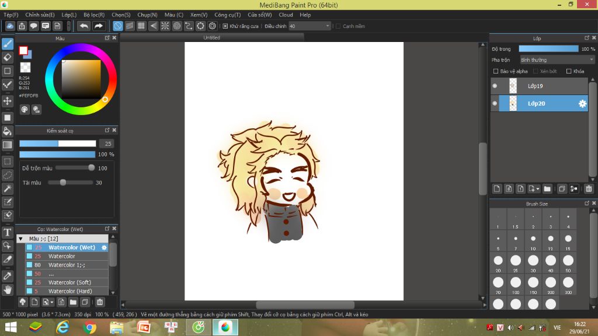The image size is (598, 336).
Task: Select the Watercolor 1;-; brush
Action: (x=67, y=265)
